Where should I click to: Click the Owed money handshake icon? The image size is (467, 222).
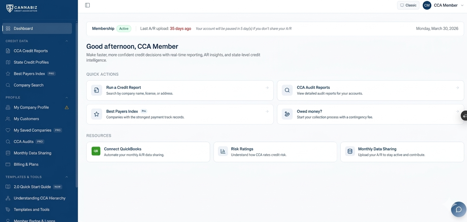287,114
